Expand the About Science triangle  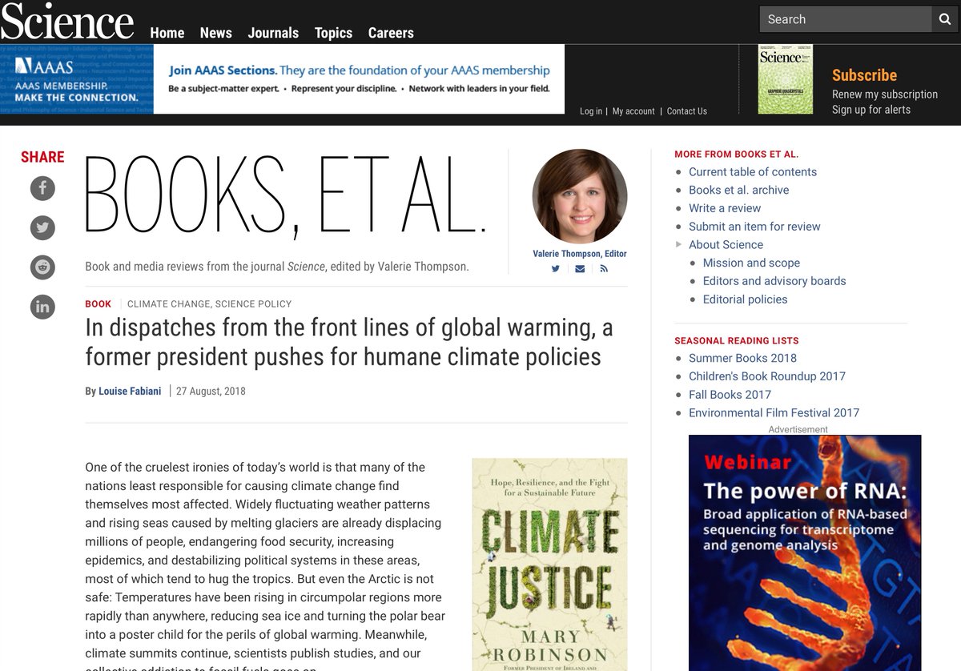point(679,244)
